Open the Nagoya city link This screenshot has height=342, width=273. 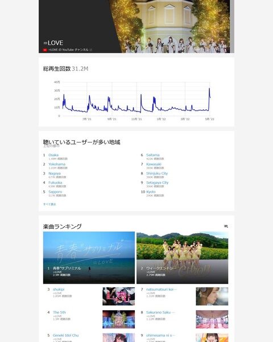(55, 173)
